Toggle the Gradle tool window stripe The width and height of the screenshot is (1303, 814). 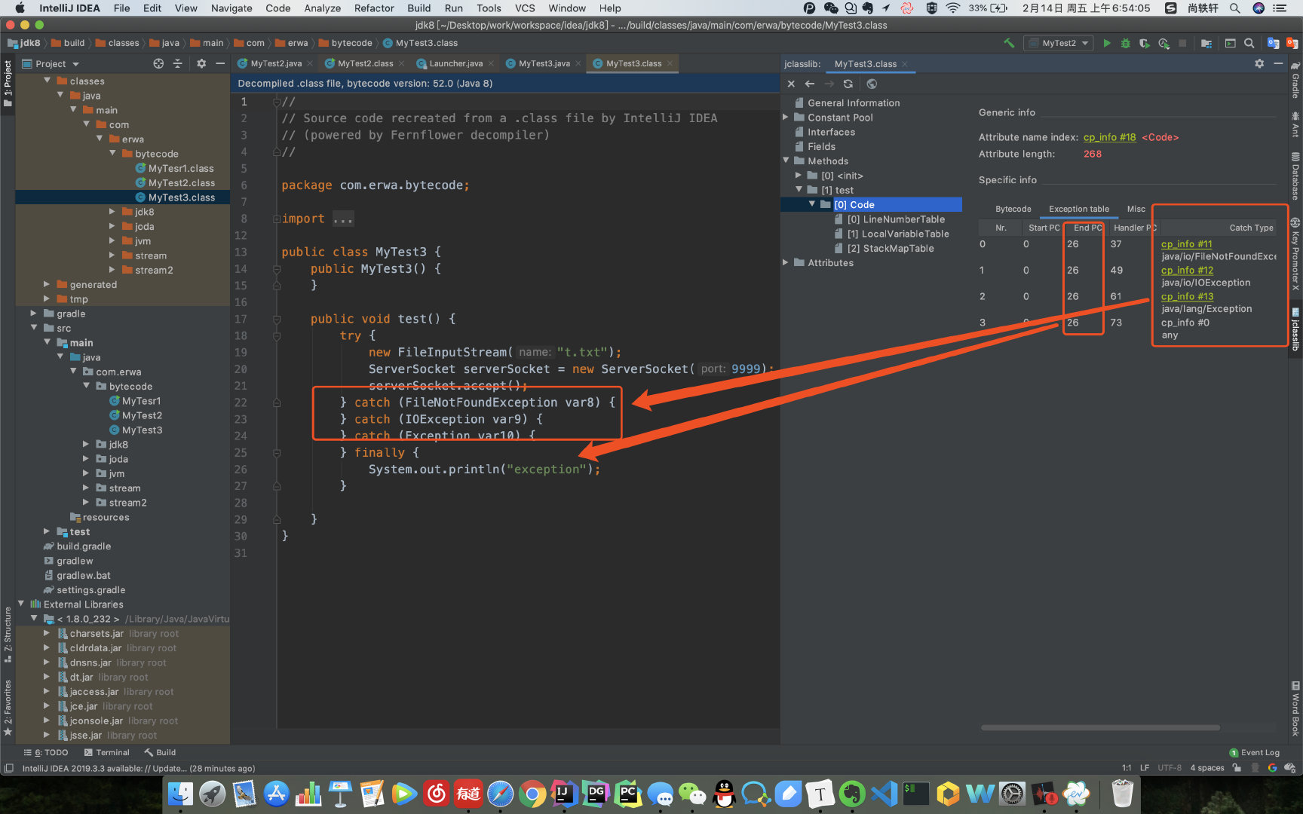point(1295,80)
